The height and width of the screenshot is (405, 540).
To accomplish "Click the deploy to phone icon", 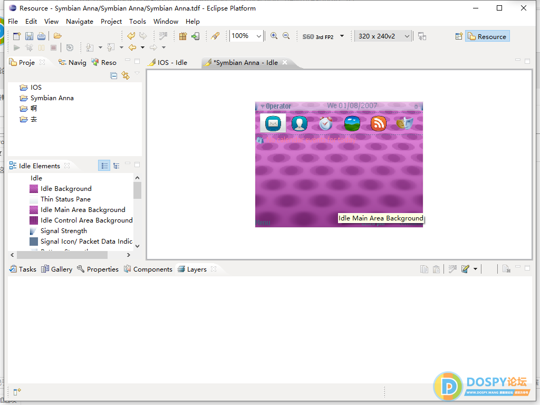I will (195, 36).
